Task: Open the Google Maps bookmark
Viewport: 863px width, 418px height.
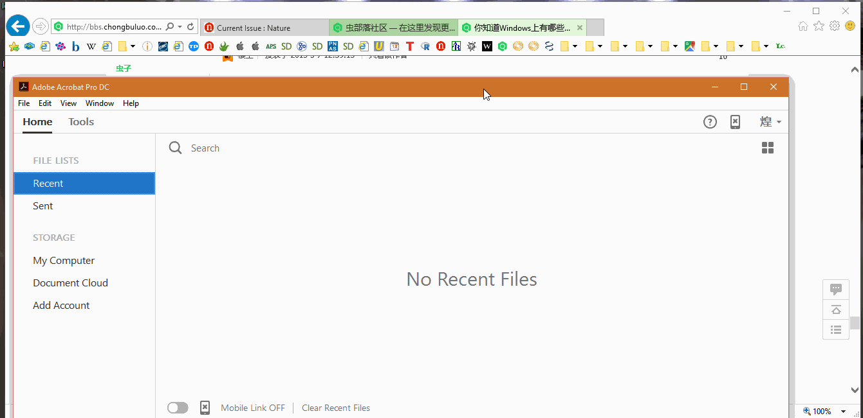Action: (x=690, y=46)
